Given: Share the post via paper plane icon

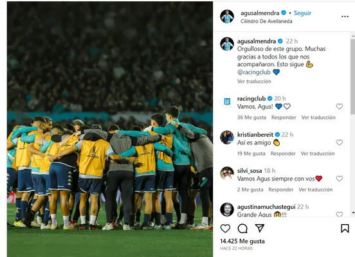Looking at the screenshot, I should (x=260, y=228).
